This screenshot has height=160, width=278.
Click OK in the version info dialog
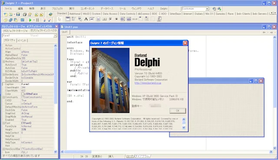[x=178, y=111]
